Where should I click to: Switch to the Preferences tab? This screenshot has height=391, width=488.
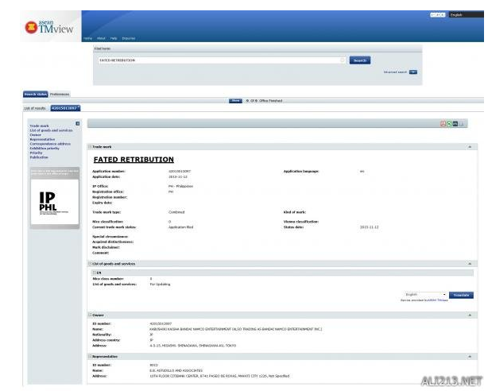tap(60, 94)
